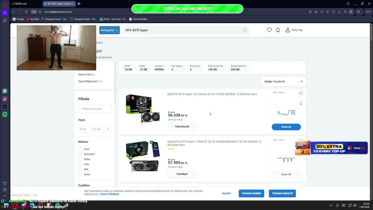This screenshot has height=210, width=373.
Task: Open Spotify in the Opera sidebar
Action: (5, 115)
